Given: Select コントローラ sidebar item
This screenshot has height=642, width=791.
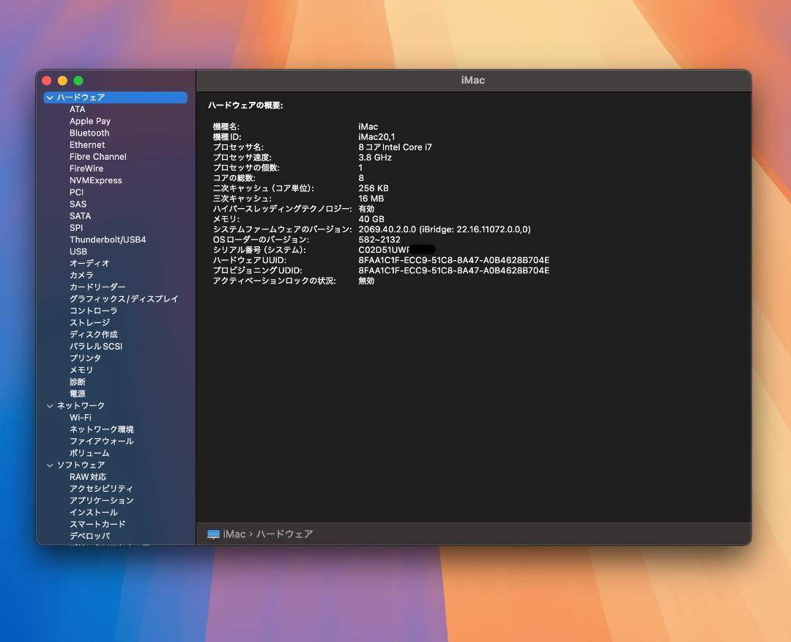Looking at the screenshot, I should click(x=93, y=311).
